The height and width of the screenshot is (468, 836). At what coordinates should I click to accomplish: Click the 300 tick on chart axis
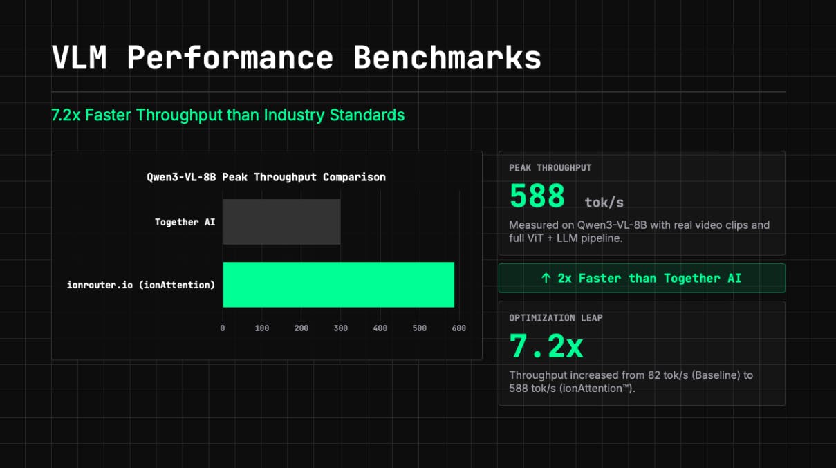[340, 328]
